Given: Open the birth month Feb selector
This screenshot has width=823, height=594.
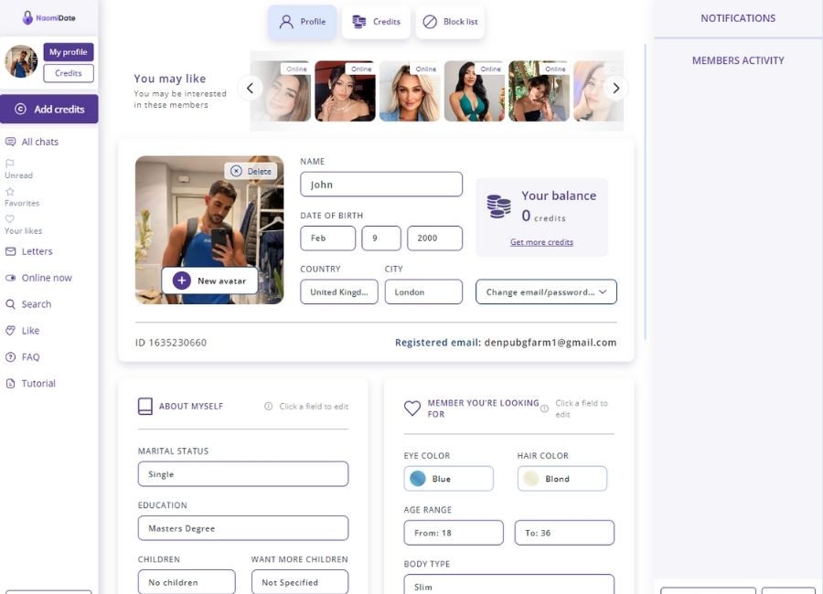Looking at the screenshot, I should point(327,239).
